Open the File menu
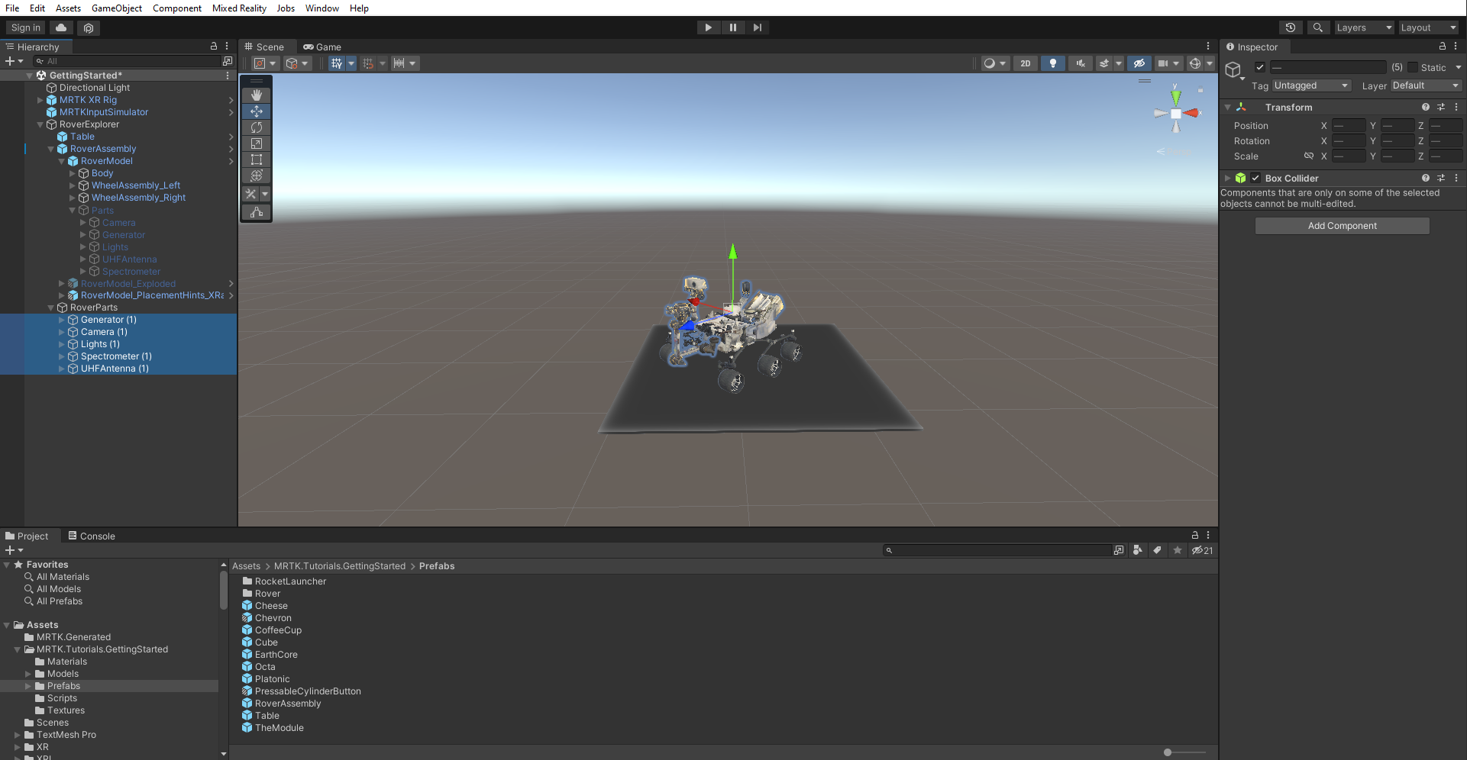Screen dimensions: 1467x760 pyautogui.click(x=12, y=8)
